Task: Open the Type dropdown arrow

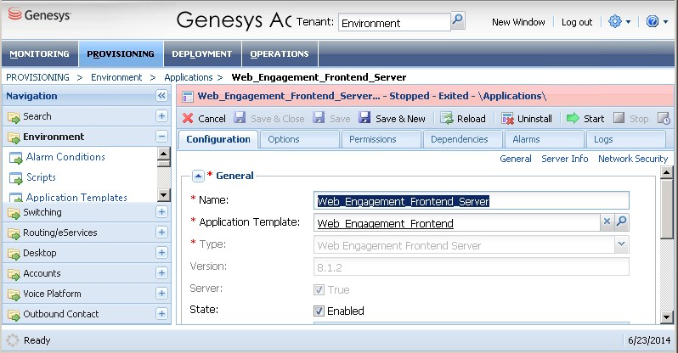Action: (621, 244)
